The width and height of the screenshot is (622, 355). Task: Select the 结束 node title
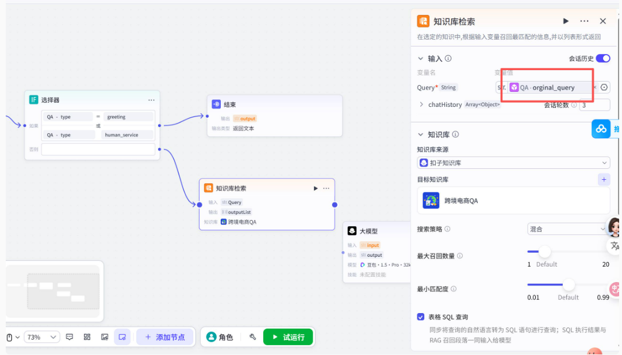230,105
